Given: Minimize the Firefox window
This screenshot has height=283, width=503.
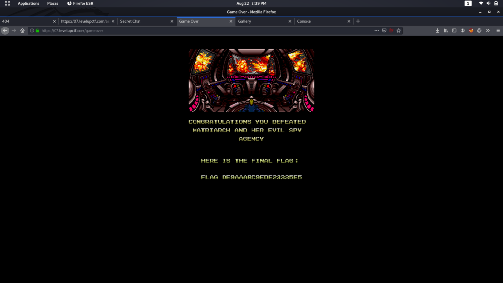Looking at the screenshot, I should [480, 12].
